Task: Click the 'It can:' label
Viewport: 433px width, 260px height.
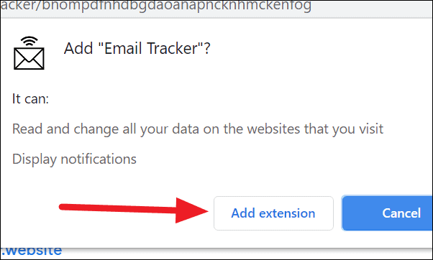Action: 30,98
